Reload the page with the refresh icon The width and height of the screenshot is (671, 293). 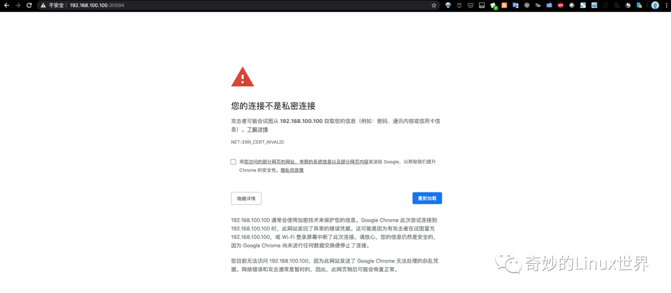point(29,6)
